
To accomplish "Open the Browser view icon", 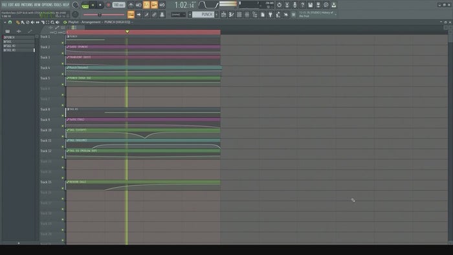I will click(x=255, y=14).
